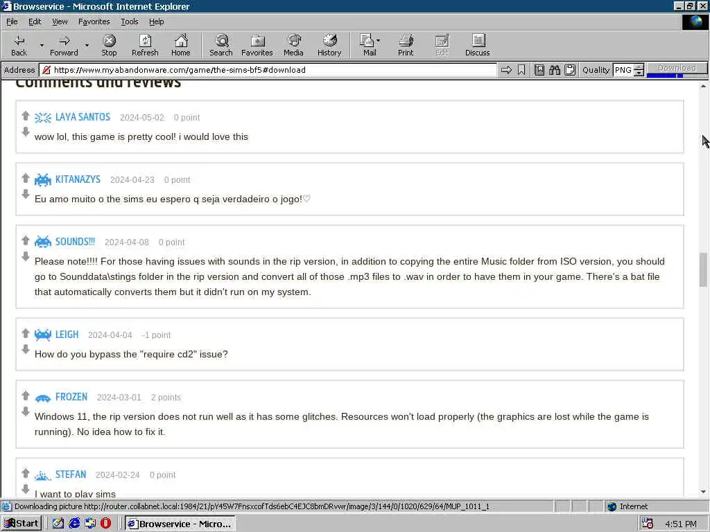
Task: Upvote the SOUNDS!!! comment
Action: point(26,240)
